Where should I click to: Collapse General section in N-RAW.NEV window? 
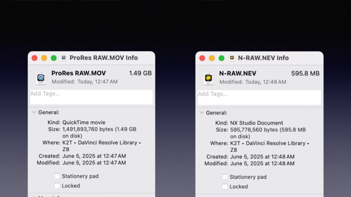[x=202, y=113]
